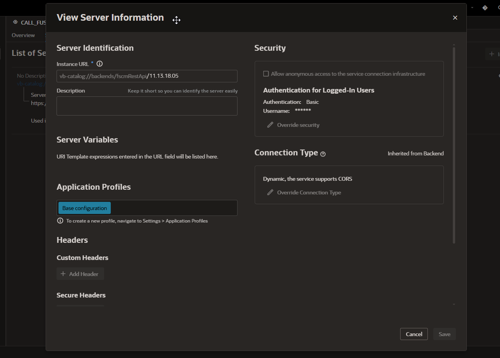Click the Override security label
Viewport: 500px width, 358px height.
click(x=298, y=125)
